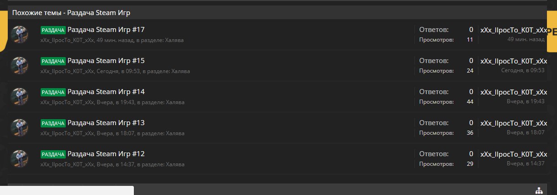This screenshot has width=557, height=195.
Task: Open last post dated 'Сегодня, в 09:53'
Action: tap(523, 70)
